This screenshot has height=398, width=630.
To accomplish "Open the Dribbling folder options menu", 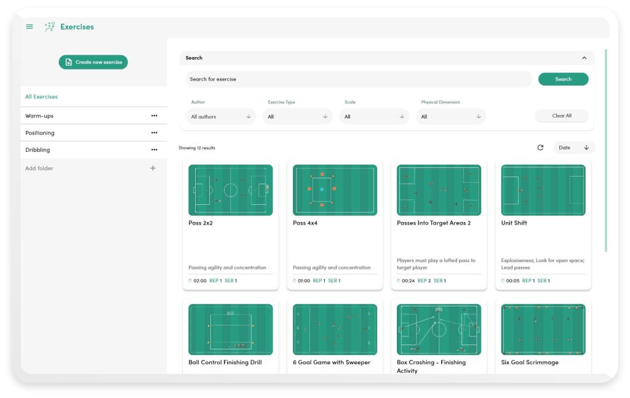I will click(154, 149).
